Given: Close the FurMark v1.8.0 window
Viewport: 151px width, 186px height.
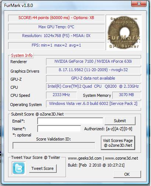Looking at the screenshot, I should coord(139,4).
